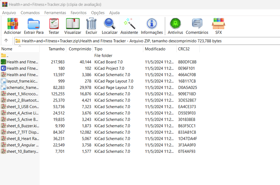The width and height of the screenshot is (280, 185).
Task: Run the Antivírus scan icon
Action: point(175,23)
